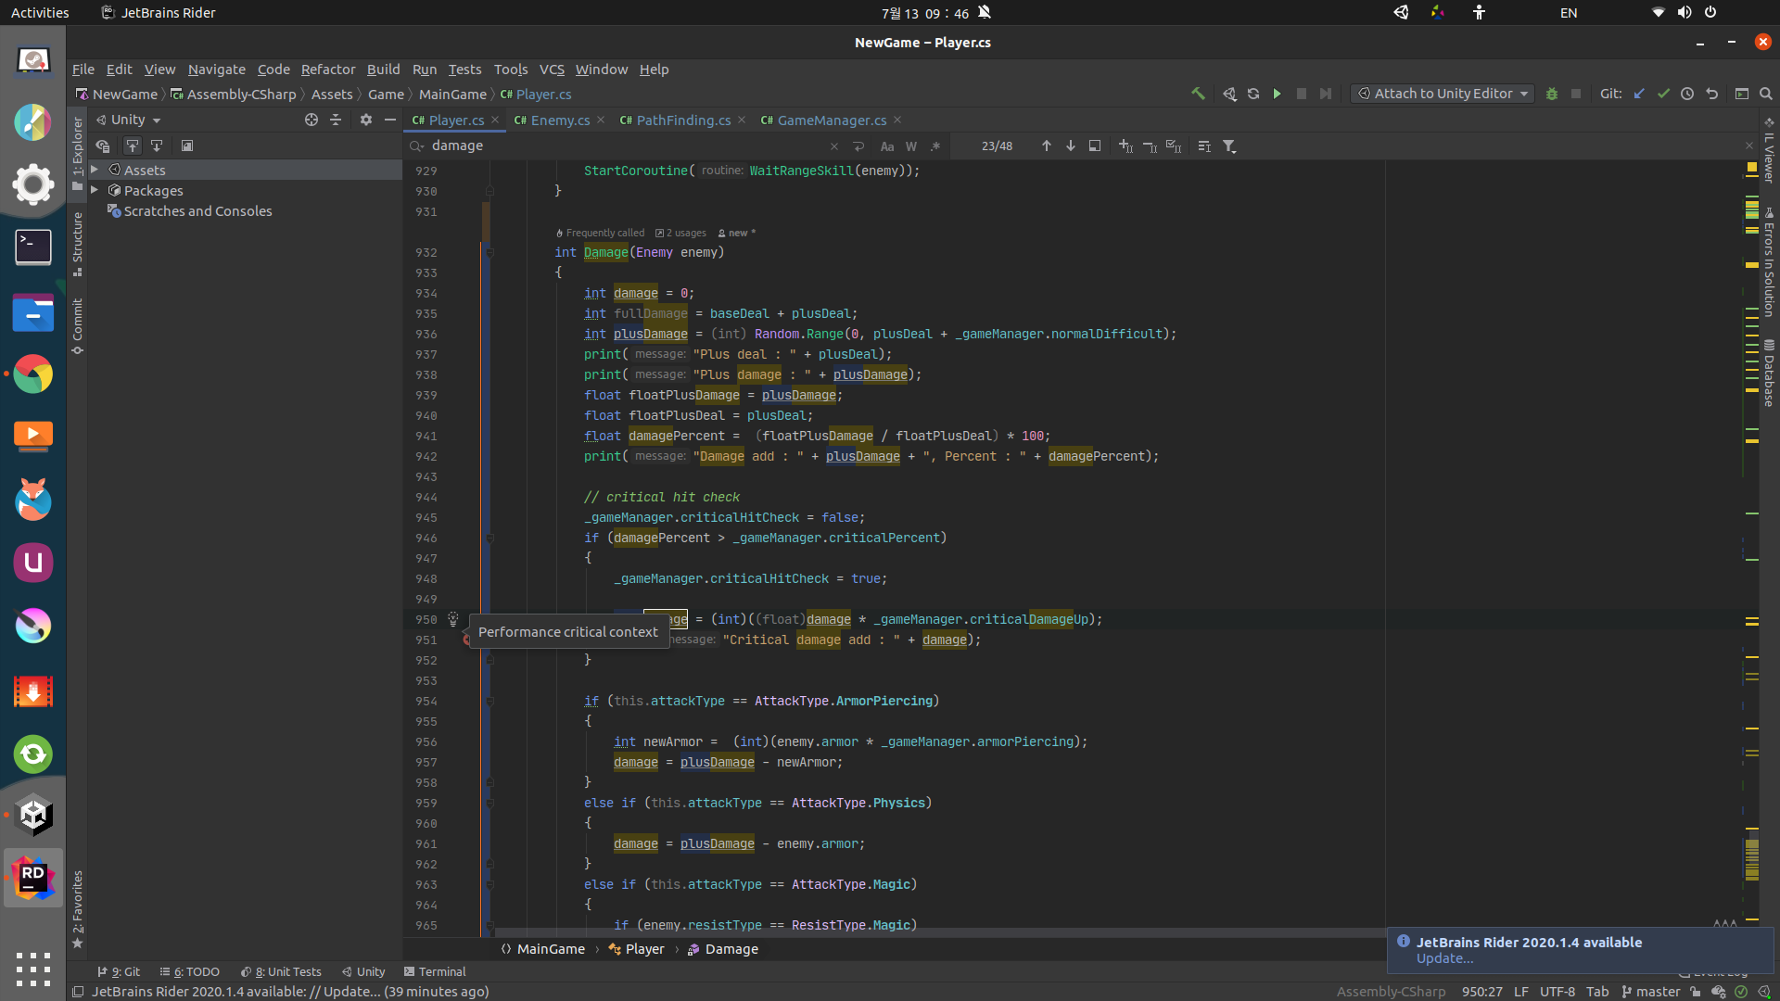The image size is (1780, 1001).
Task: Build the solution with the hammer icon
Action: pyautogui.click(x=1198, y=94)
